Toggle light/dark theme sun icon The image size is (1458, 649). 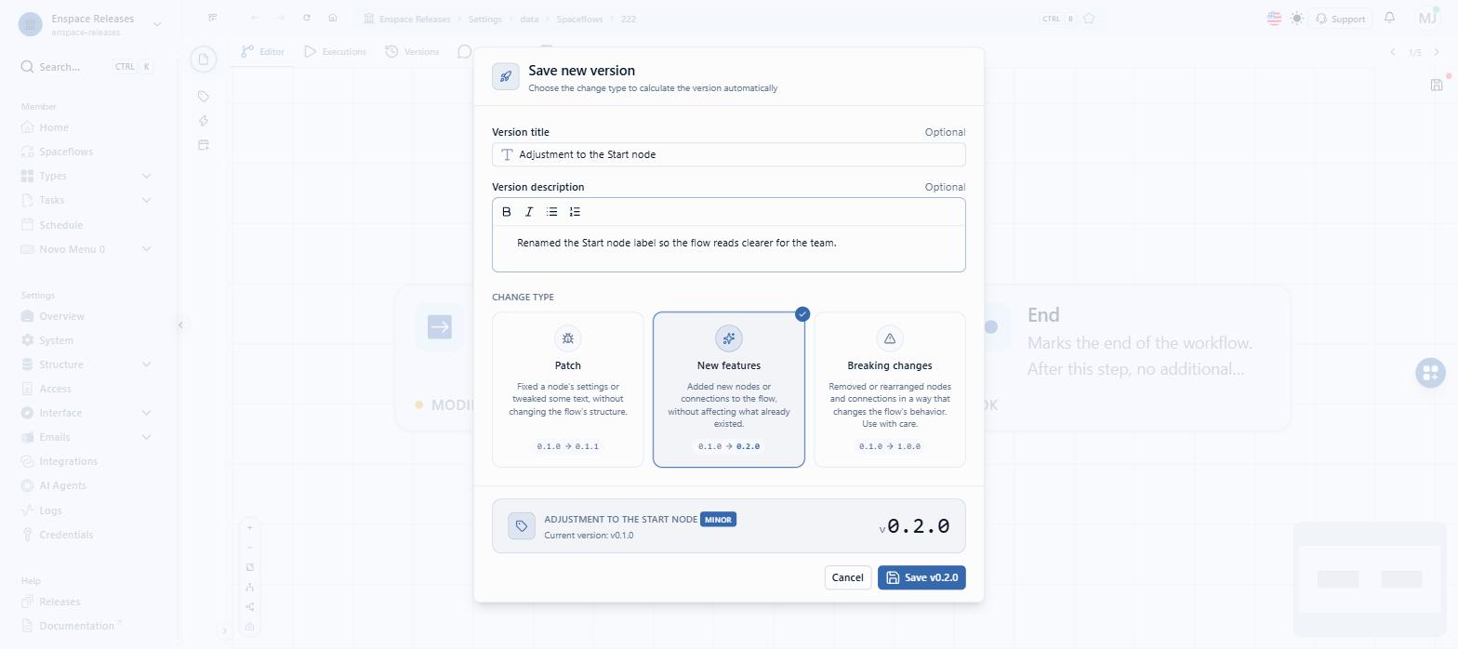(1297, 19)
